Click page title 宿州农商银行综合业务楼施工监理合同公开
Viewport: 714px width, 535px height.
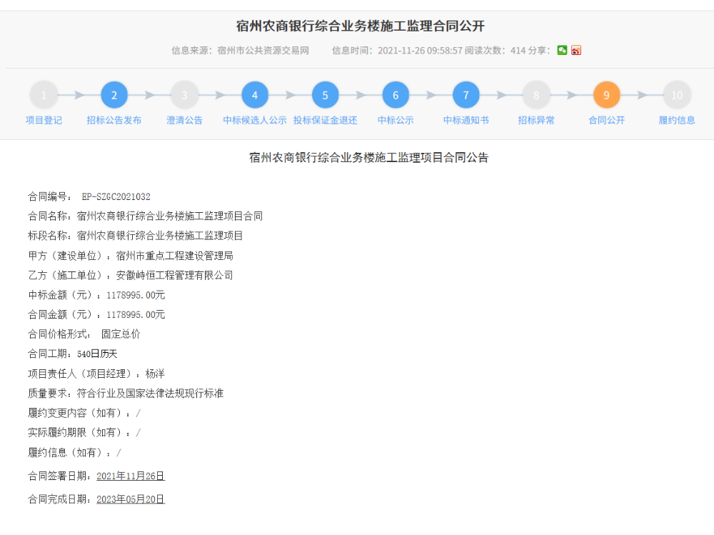[x=360, y=26]
